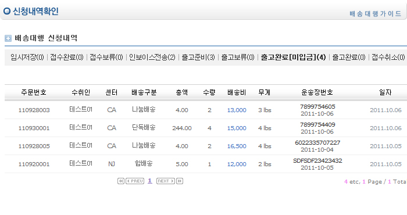Click the 3 lbs weight cell
This screenshot has height=215, width=407.
click(265, 110)
